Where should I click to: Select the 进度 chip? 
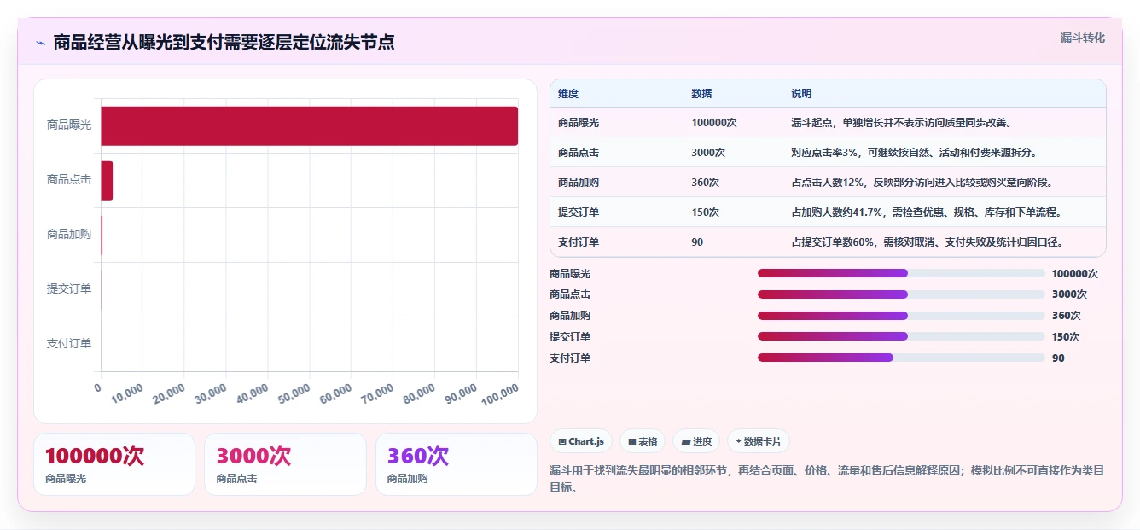point(696,441)
